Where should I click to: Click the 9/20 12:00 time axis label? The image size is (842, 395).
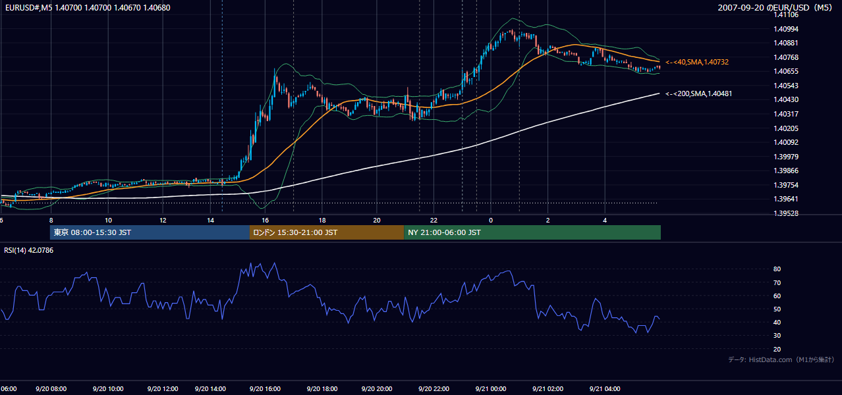click(x=162, y=389)
